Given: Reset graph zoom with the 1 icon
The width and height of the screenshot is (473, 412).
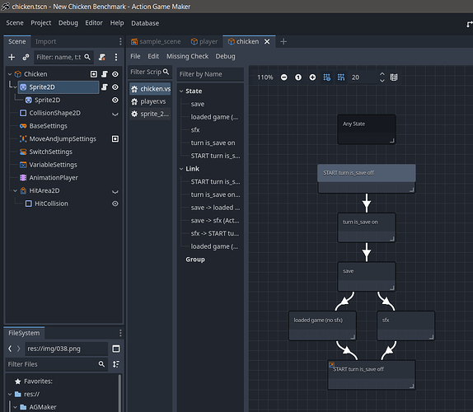Looking at the screenshot, I should point(298,77).
